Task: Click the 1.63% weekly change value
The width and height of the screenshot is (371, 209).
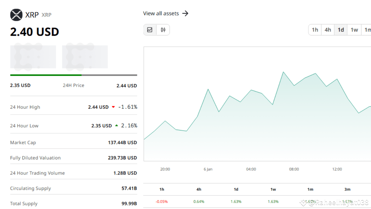Action: 273,201
